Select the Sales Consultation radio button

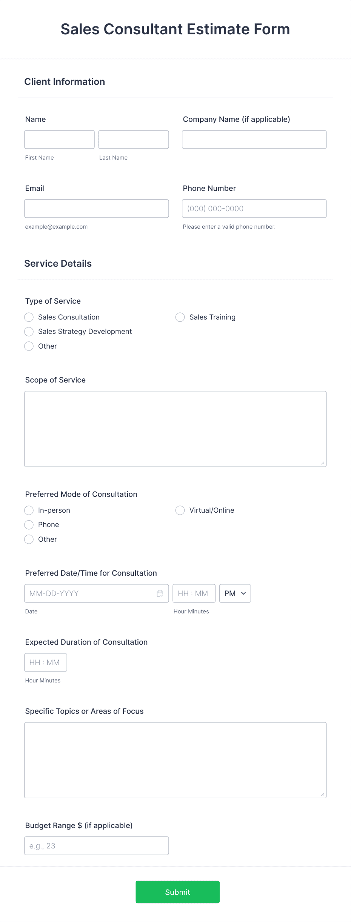(29, 317)
